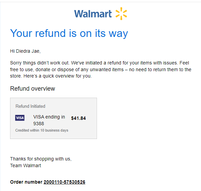
Task: Click the word 'refund' in the blue heading
Action: 50,33
